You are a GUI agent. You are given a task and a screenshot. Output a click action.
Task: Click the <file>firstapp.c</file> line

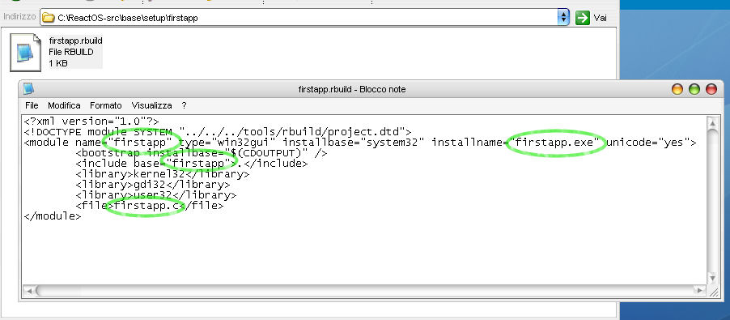coord(150,206)
